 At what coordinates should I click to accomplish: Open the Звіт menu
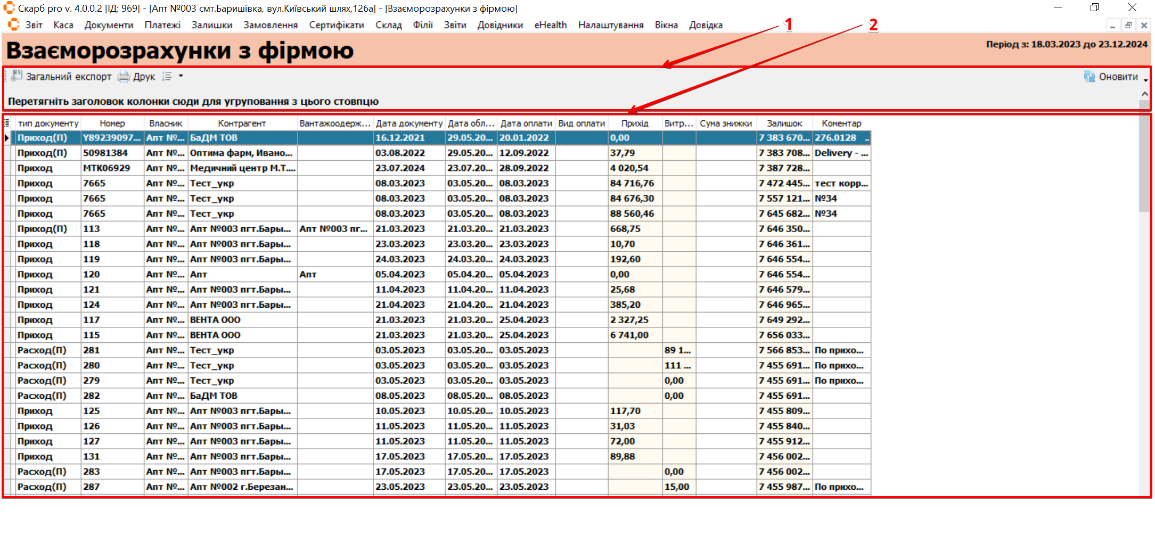click(x=34, y=25)
